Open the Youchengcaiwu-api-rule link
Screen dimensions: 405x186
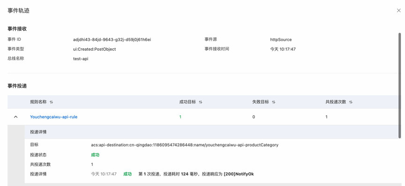pyautogui.click(x=54, y=117)
